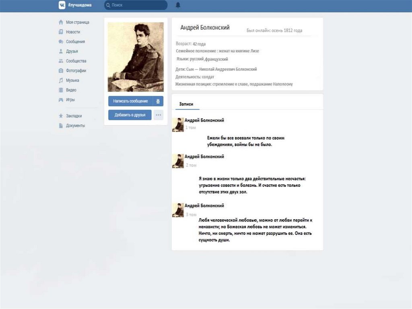The width and height of the screenshot is (412, 309).
Task: Click the '3 том' post date label
Action: pyautogui.click(x=191, y=215)
